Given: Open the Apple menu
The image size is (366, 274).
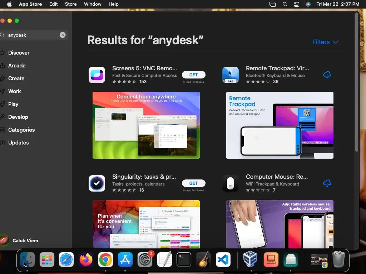Looking at the screenshot, I should (9, 4).
